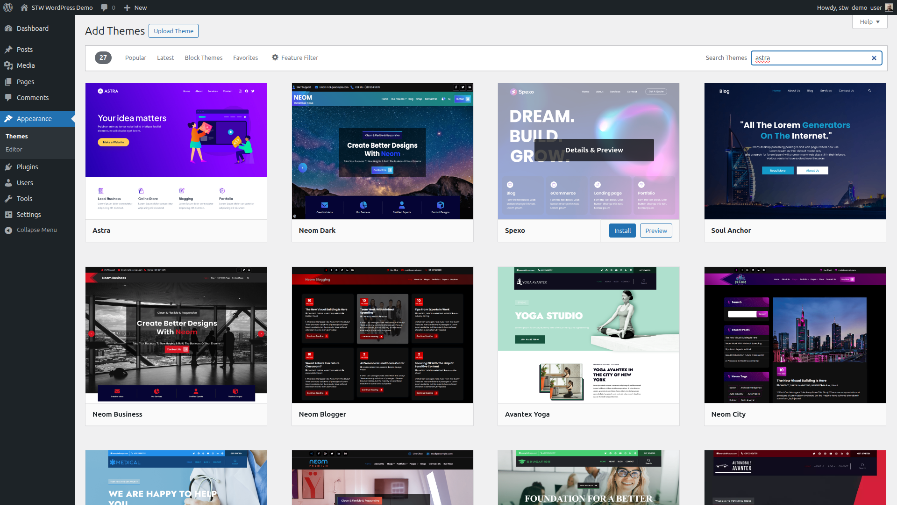Click the Avantex Yoga theme name

[527, 414]
